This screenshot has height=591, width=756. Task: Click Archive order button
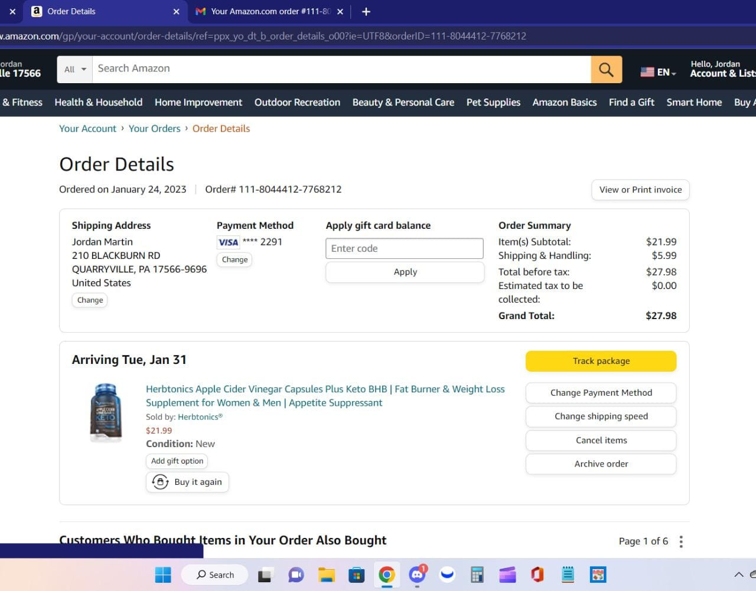601,464
